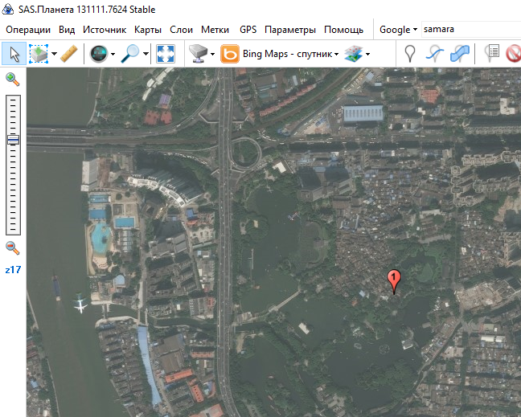521x417 pixels.
Task: Zoom in with the plus magnifier
Action: pyautogui.click(x=13, y=80)
